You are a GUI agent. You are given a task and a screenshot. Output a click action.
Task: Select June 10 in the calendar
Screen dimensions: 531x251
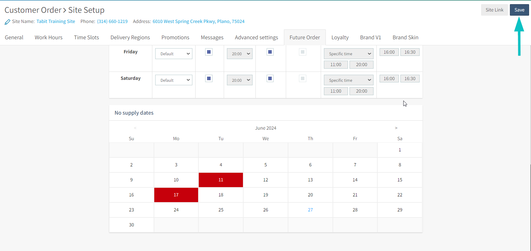(x=176, y=180)
